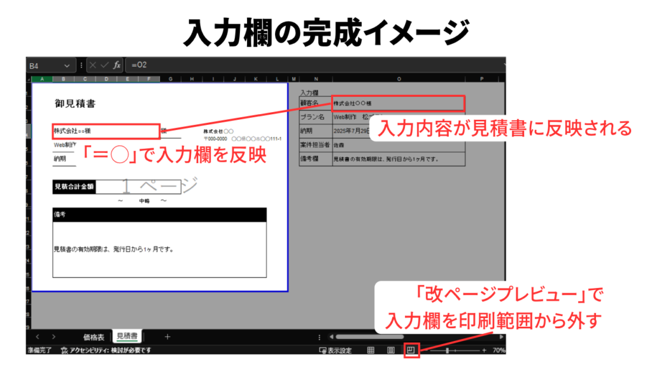The image size is (652, 367).
Task: Open 表示設定 display settings in status bar
Action: (335, 350)
